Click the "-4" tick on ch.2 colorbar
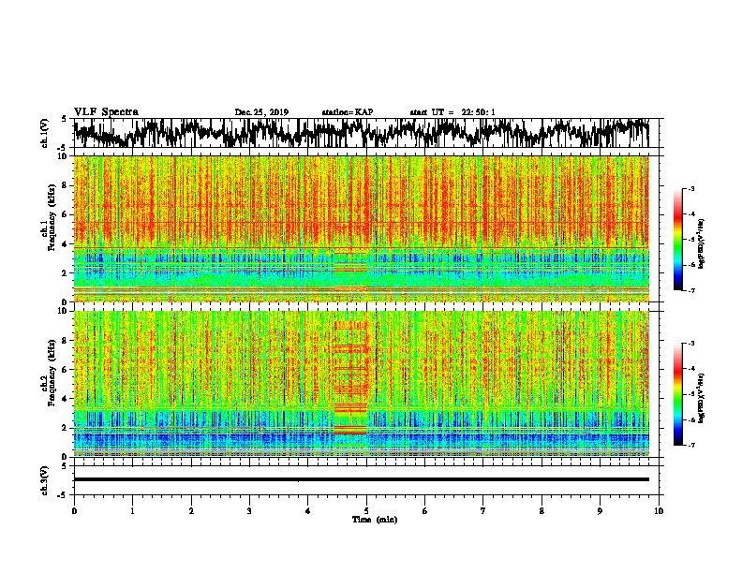Screen dimensions: 742x573 pos(691,368)
